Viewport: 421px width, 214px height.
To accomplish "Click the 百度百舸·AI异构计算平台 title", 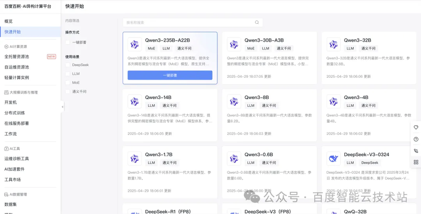I will [x=28, y=6].
